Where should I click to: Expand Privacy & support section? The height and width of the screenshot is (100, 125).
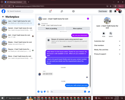107,54
